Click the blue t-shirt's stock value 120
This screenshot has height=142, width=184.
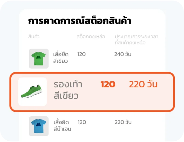point(82,122)
